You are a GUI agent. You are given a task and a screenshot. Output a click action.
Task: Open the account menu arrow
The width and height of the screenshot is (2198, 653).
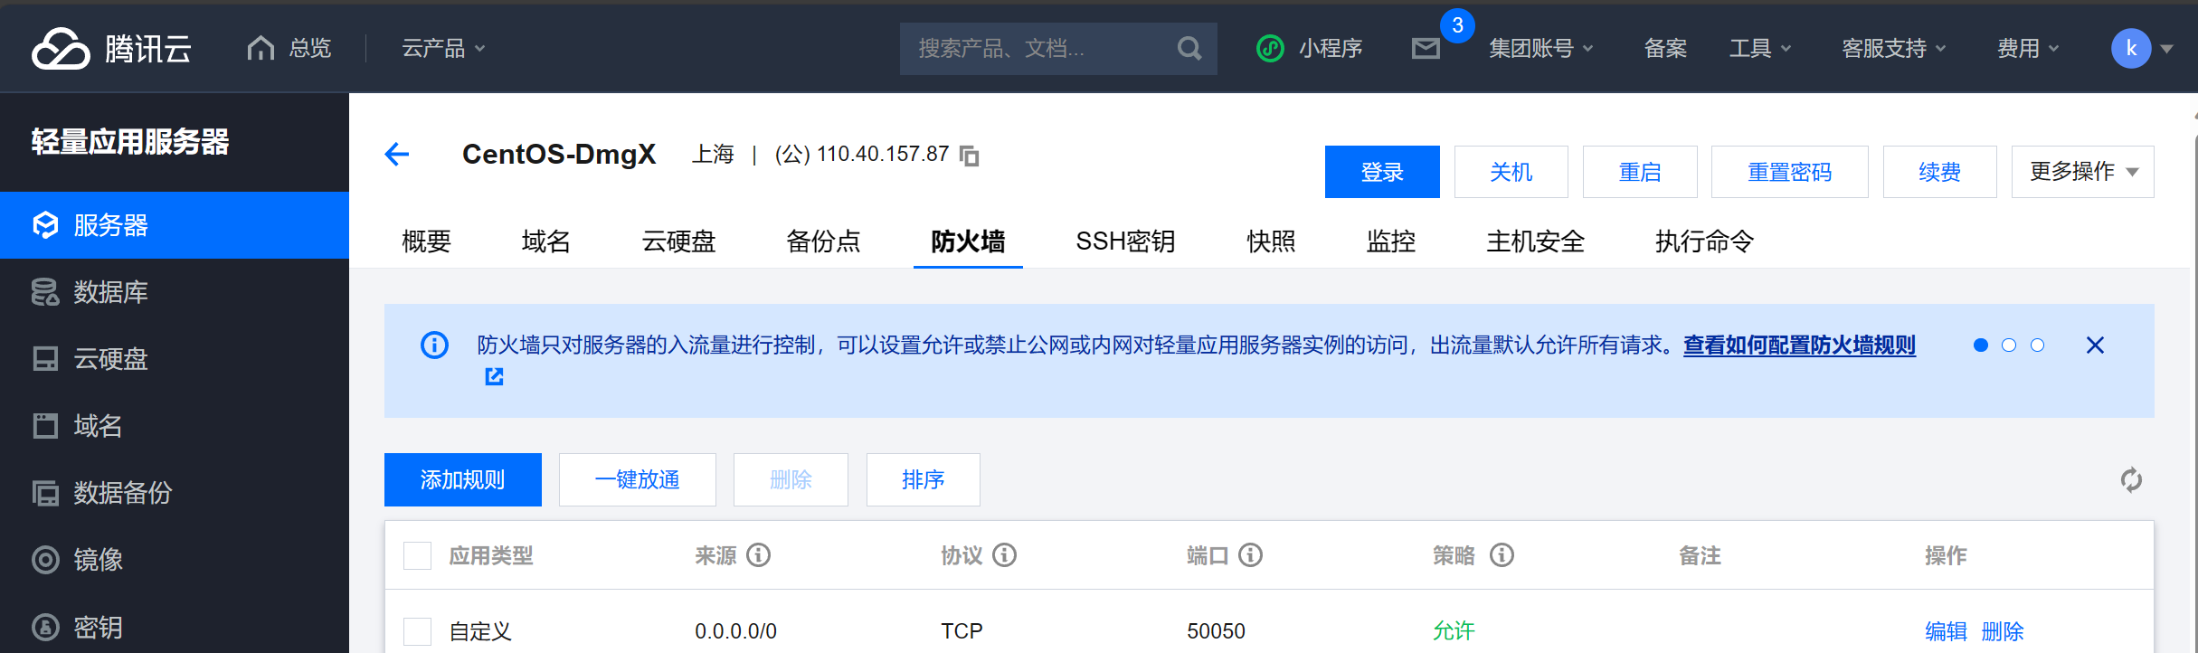[x=2167, y=49]
